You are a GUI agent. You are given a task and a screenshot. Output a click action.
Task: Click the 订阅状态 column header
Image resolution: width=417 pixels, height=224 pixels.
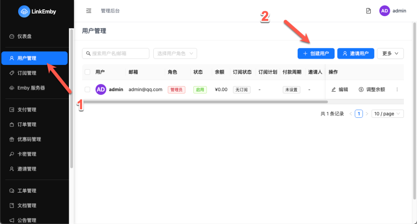tap(242, 72)
